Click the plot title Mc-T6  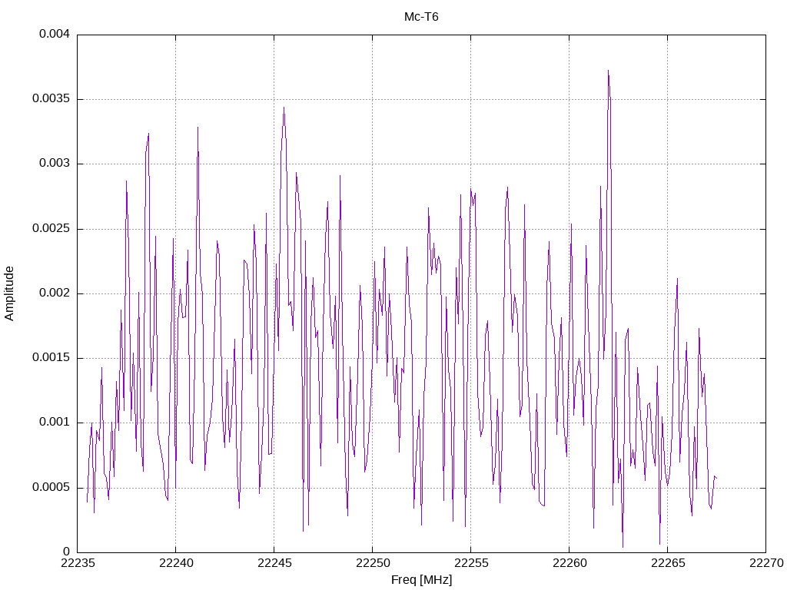point(421,17)
